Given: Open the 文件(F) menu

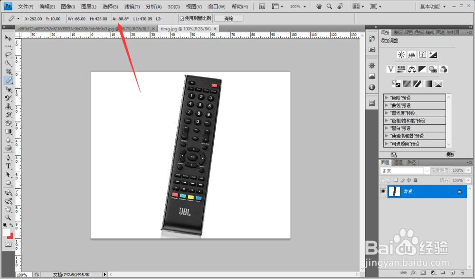Looking at the screenshot, I should pos(26,6).
